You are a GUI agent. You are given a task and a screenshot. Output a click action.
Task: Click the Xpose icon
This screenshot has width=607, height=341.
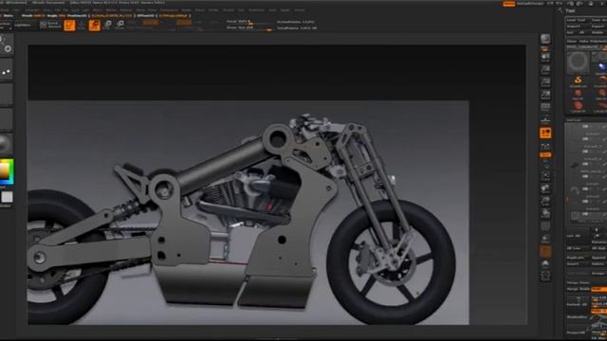[545, 276]
